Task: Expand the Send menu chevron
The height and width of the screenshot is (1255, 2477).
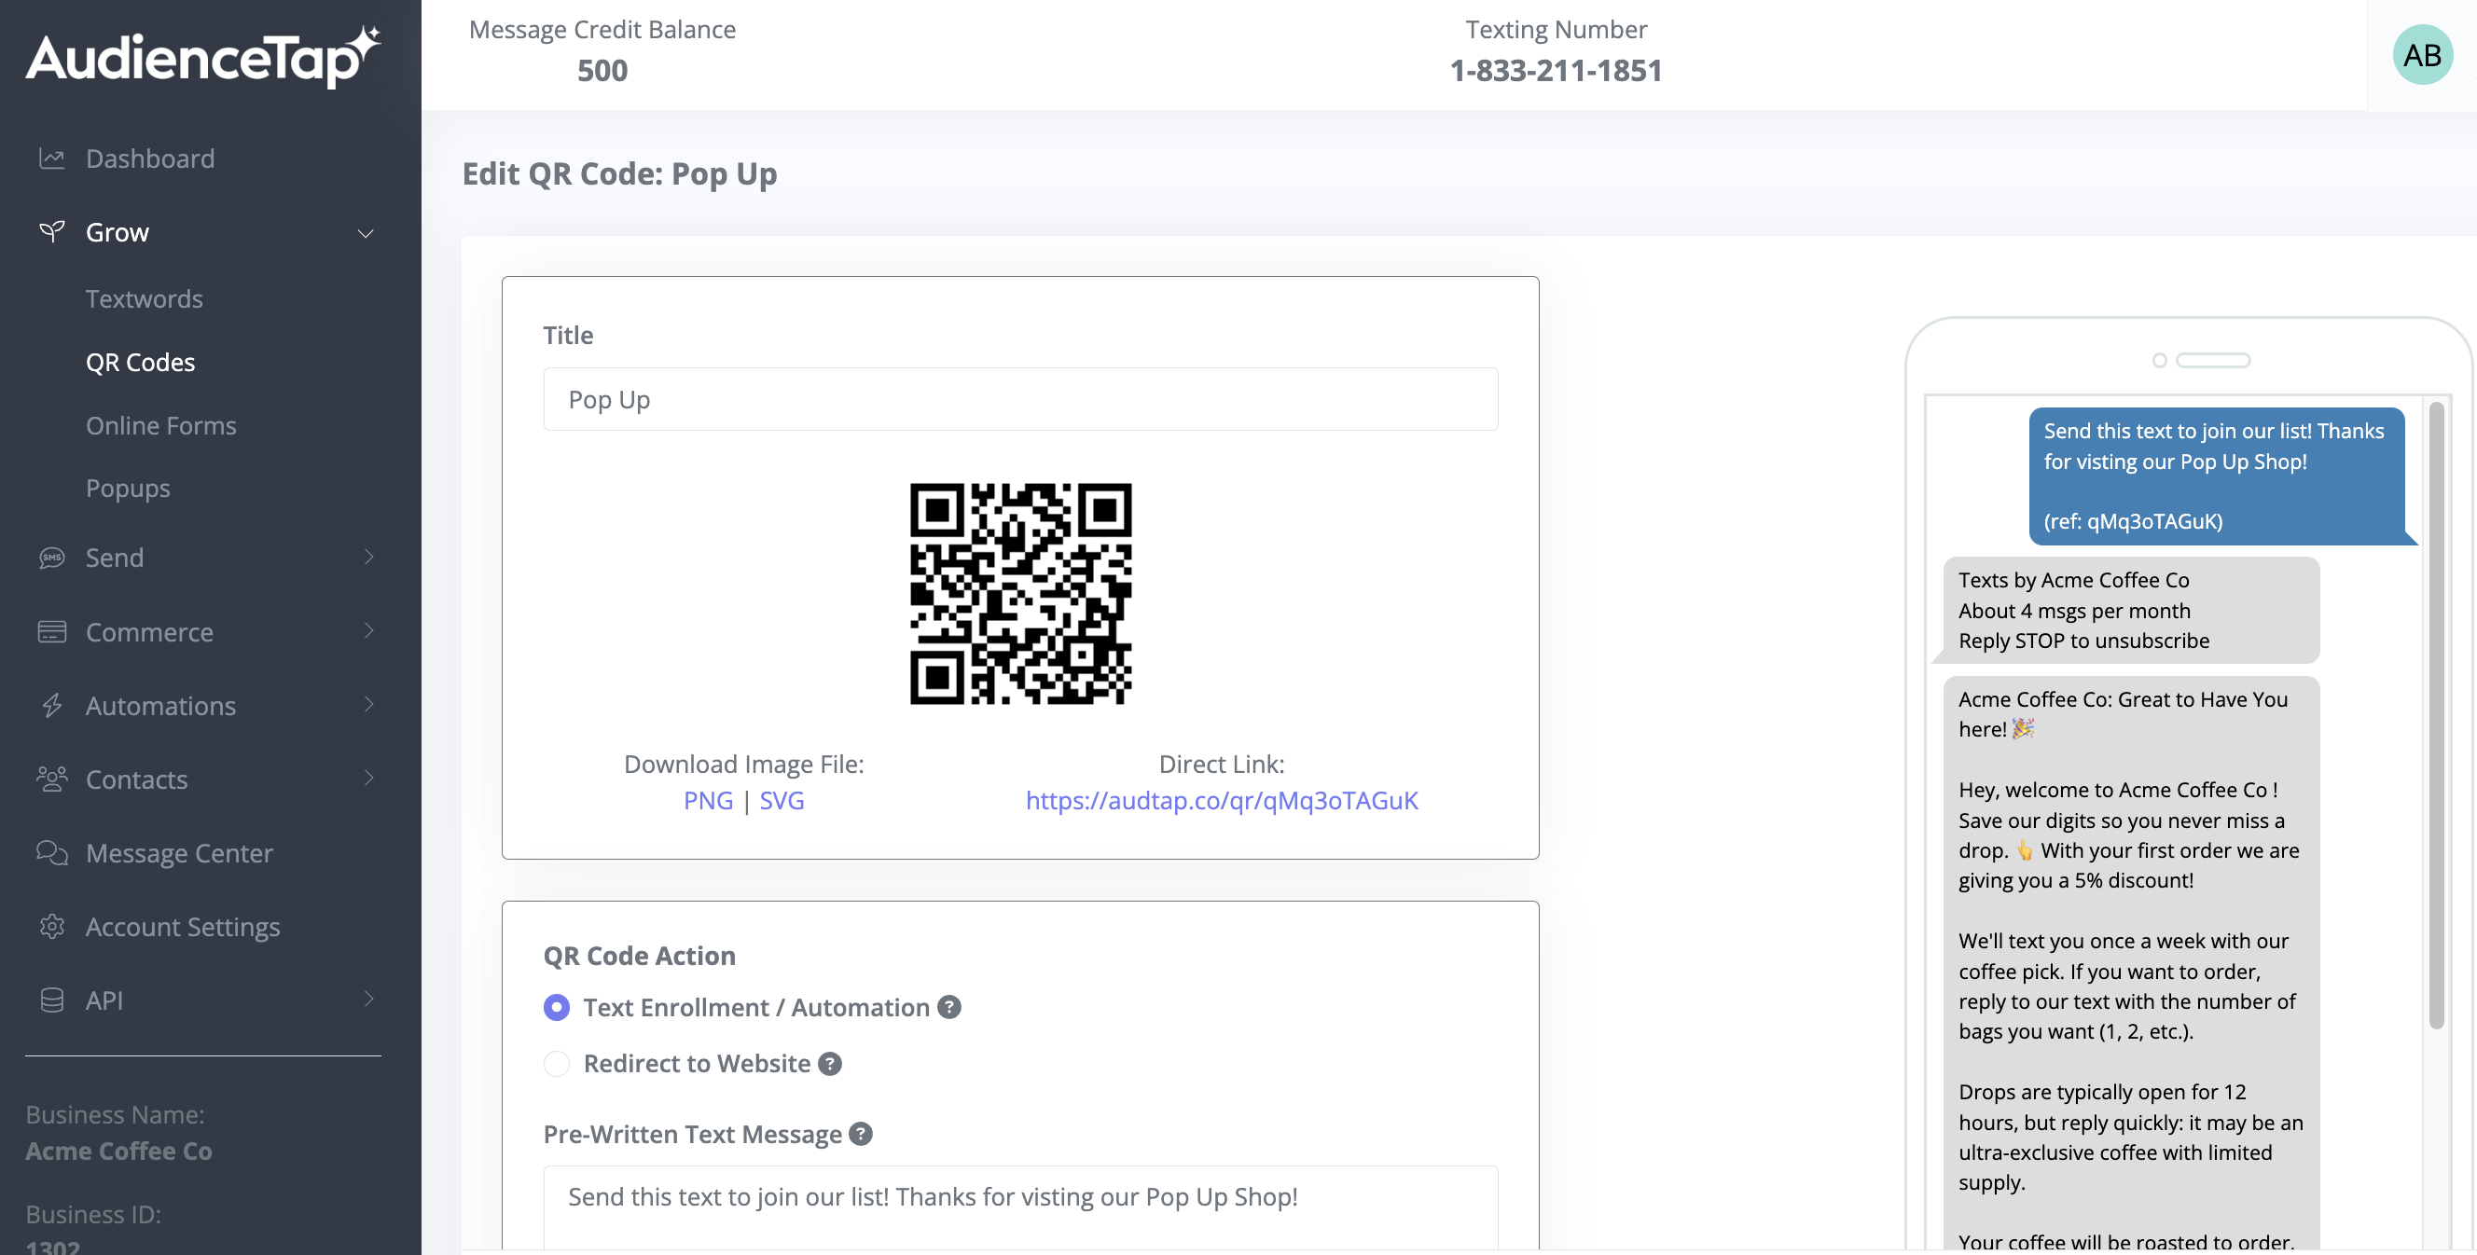Action: pyautogui.click(x=368, y=558)
